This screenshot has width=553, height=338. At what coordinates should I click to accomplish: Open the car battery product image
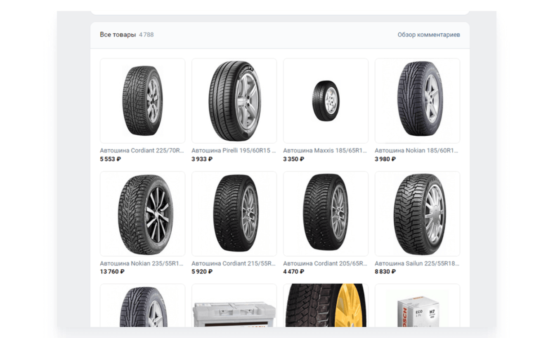click(x=234, y=307)
